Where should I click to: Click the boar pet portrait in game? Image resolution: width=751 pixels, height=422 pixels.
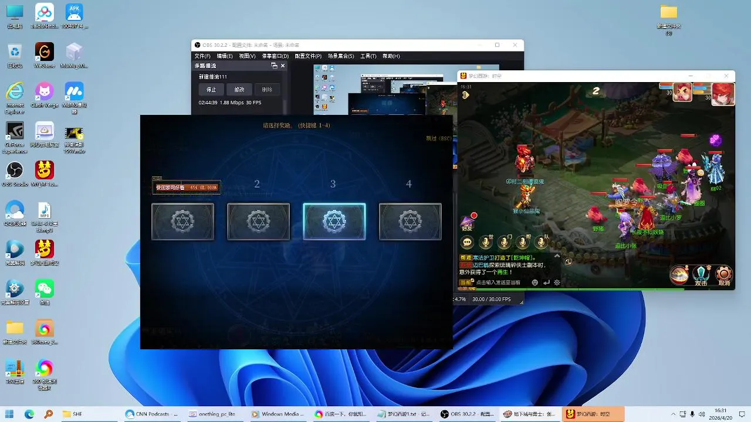[x=682, y=93]
